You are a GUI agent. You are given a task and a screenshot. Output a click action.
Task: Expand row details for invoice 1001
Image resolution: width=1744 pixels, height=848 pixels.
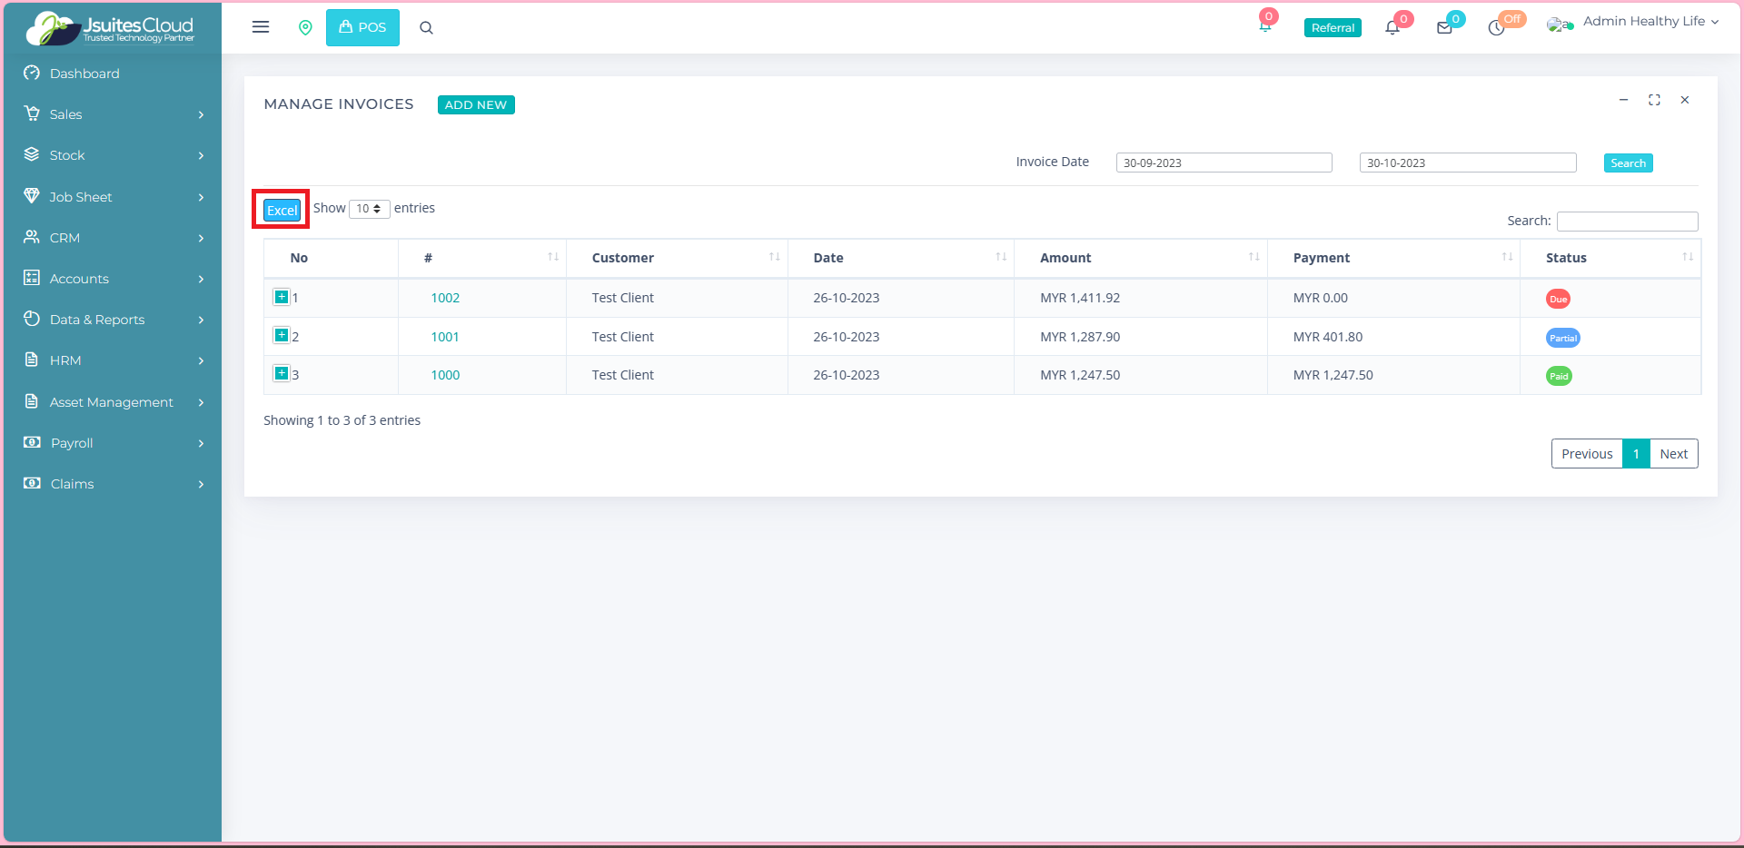click(282, 335)
